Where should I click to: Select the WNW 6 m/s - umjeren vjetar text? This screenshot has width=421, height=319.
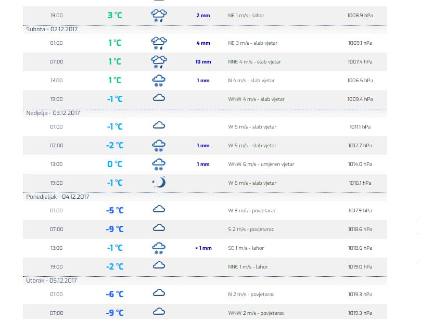pyautogui.click(x=261, y=164)
